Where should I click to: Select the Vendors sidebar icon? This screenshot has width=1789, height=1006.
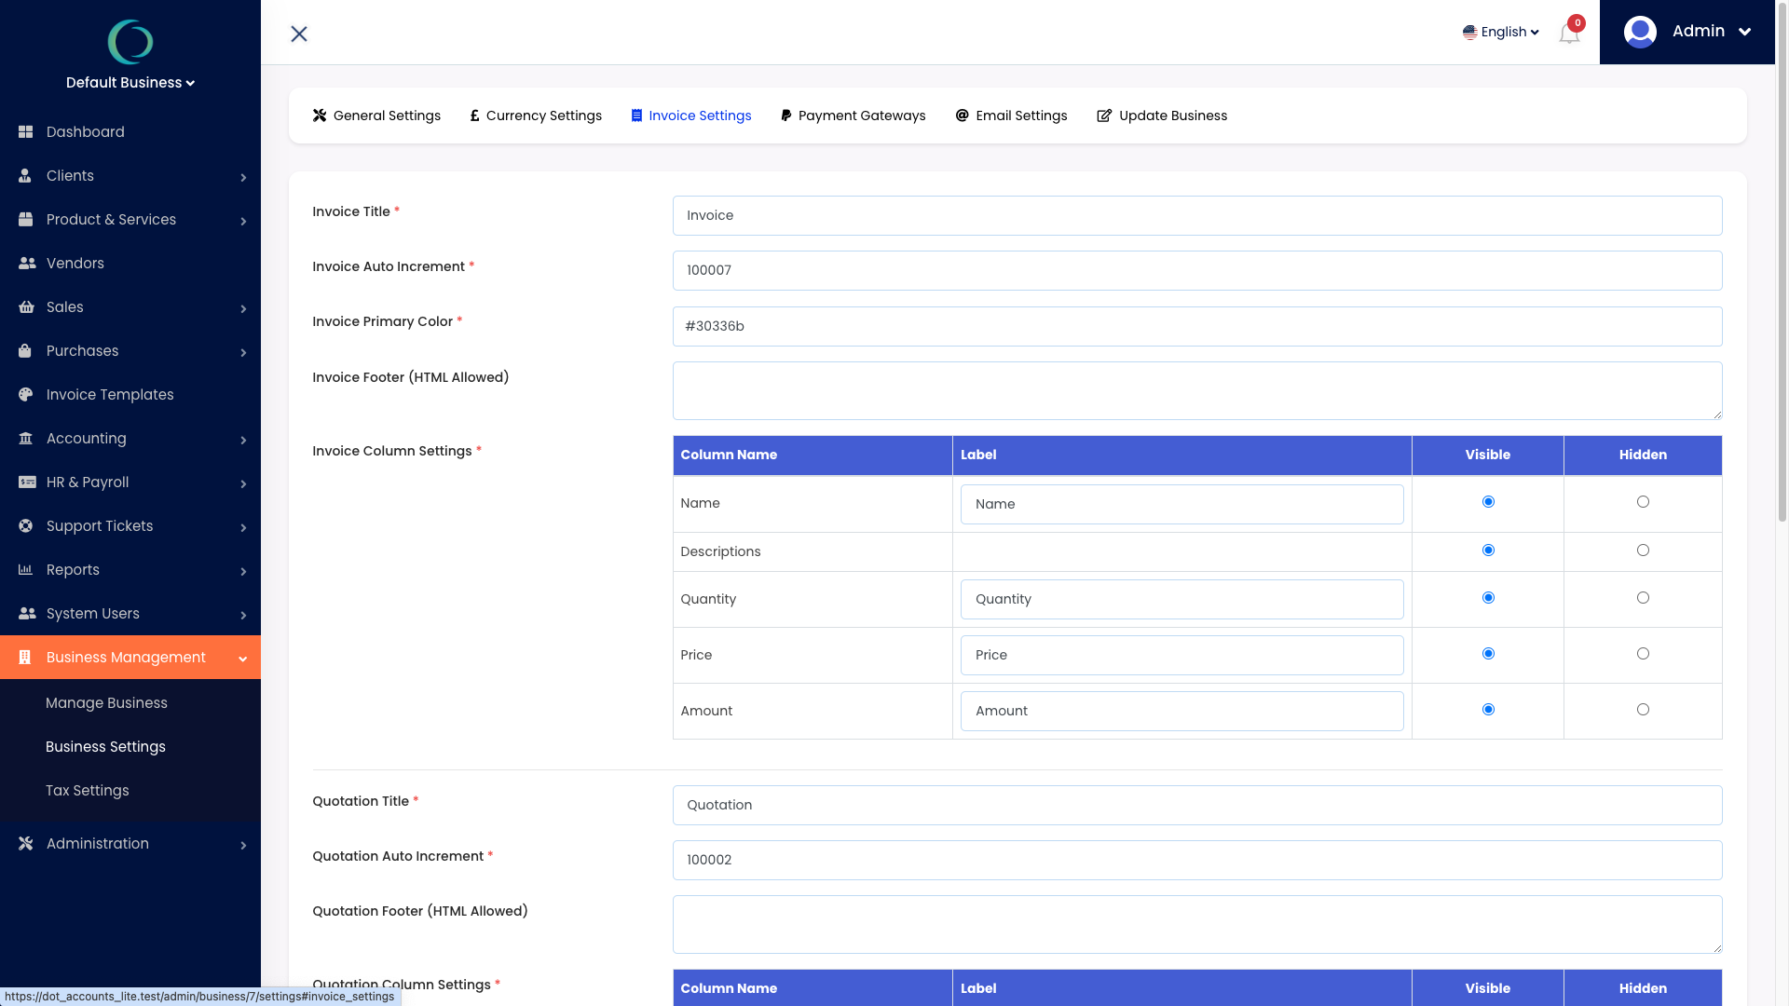[27, 263]
